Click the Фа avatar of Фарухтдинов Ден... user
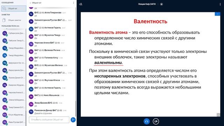This screenshot has height=126, width=224. coord(5,70)
